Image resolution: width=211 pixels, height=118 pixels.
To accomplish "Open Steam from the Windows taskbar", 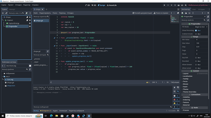I will (x=67, y=116).
